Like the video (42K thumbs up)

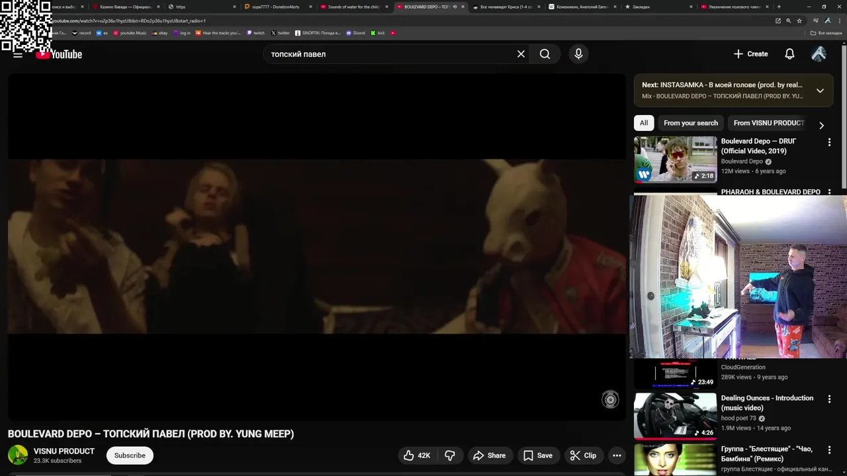(x=417, y=456)
